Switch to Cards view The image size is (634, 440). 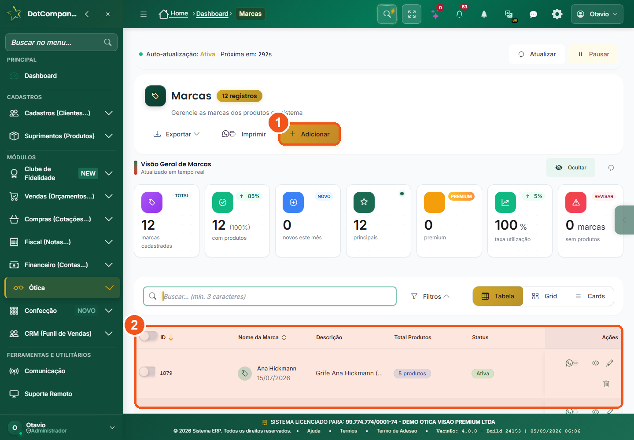point(590,296)
